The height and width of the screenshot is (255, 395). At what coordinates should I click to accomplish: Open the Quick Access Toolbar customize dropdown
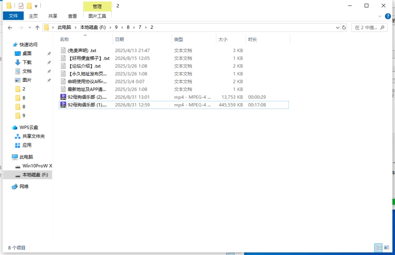[36, 6]
